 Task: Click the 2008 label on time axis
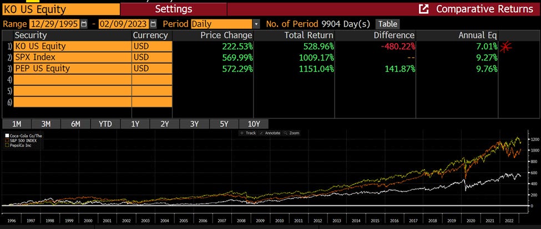[x=241, y=221]
